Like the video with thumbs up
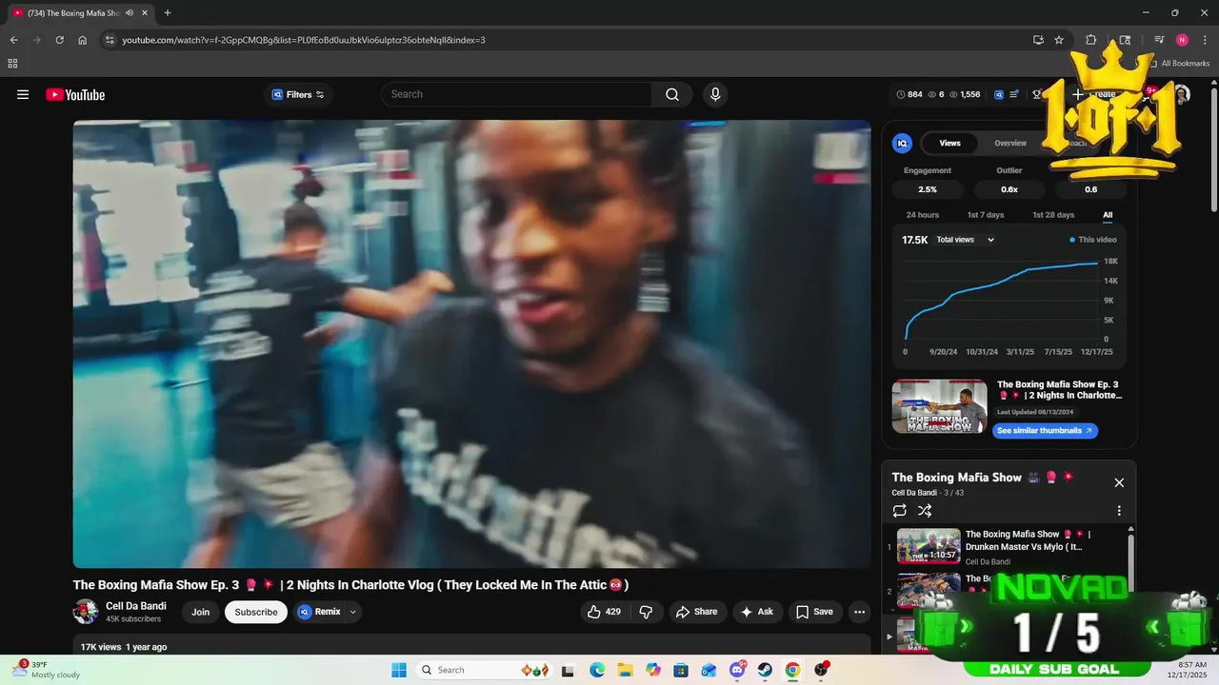This screenshot has width=1219, height=685. [x=604, y=612]
